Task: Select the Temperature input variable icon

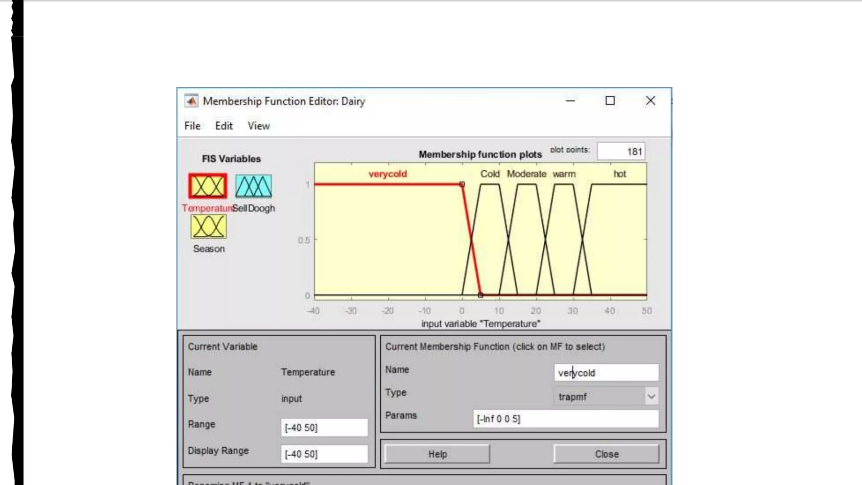Action: pyautogui.click(x=207, y=186)
